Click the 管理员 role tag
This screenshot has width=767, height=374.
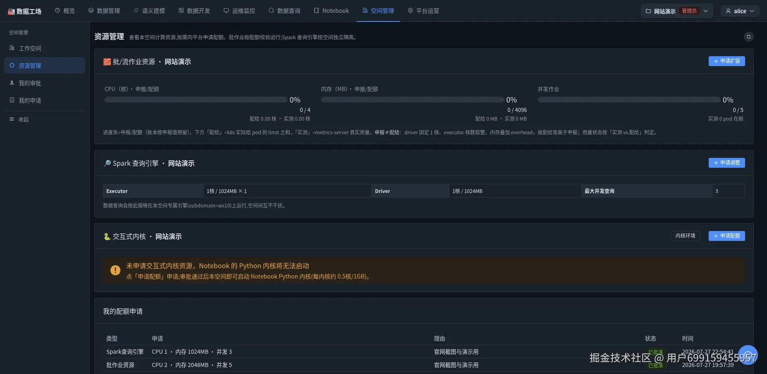[689, 11]
